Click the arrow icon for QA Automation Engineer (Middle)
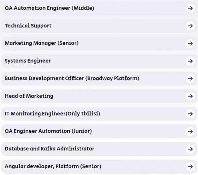This screenshot has height=175, width=198. [190, 8]
